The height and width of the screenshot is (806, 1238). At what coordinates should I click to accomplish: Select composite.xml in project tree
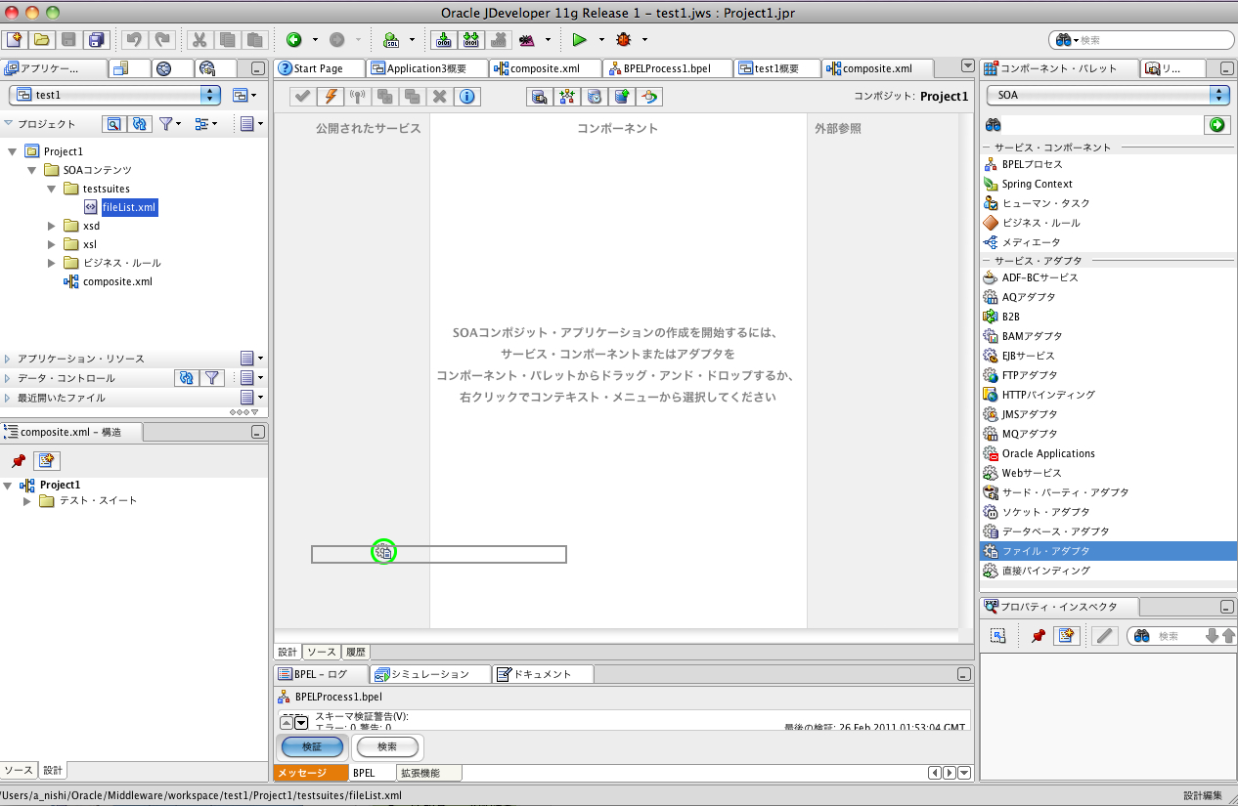(x=117, y=281)
